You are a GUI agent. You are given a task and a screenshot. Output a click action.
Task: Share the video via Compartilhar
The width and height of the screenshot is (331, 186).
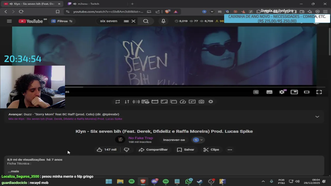coord(153,150)
